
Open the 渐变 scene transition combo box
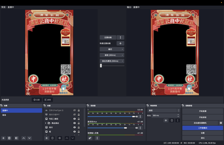coord(164,110)
